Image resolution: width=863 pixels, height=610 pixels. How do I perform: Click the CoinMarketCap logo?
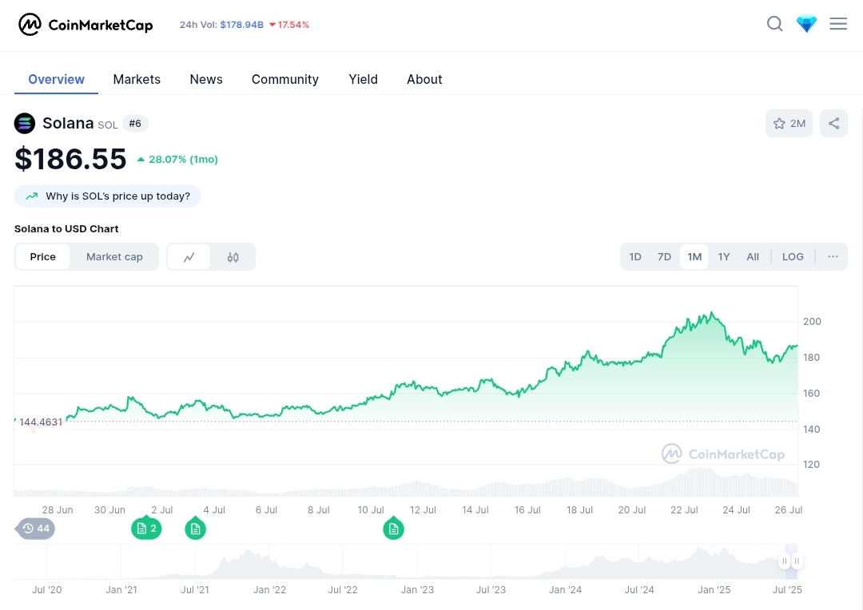pyautogui.click(x=86, y=25)
